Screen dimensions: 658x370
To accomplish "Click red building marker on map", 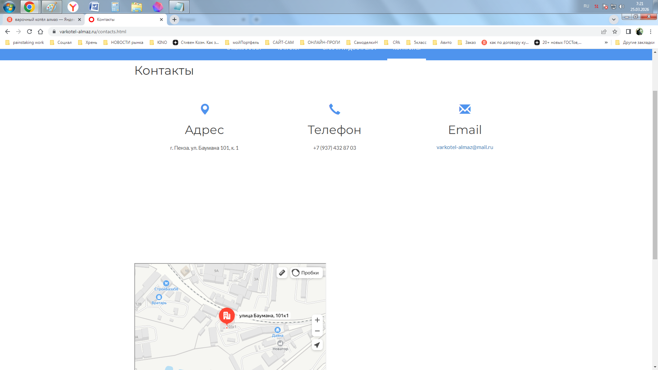I will pyautogui.click(x=227, y=316).
